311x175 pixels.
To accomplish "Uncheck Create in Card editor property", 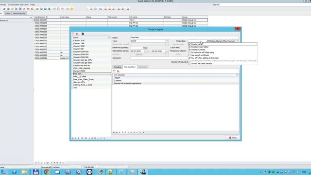I will coord(190,47).
